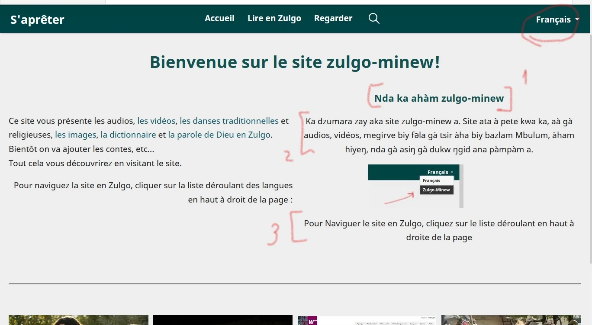The image size is (592, 325).
Task: Click the 'les images' link
Action: tap(75, 135)
